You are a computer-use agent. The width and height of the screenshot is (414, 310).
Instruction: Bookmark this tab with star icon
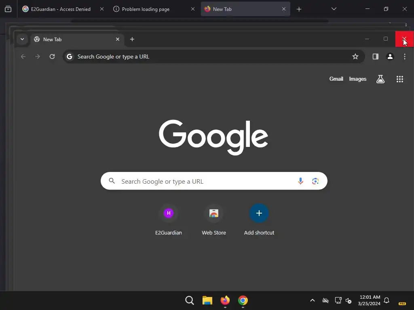pyautogui.click(x=355, y=57)
